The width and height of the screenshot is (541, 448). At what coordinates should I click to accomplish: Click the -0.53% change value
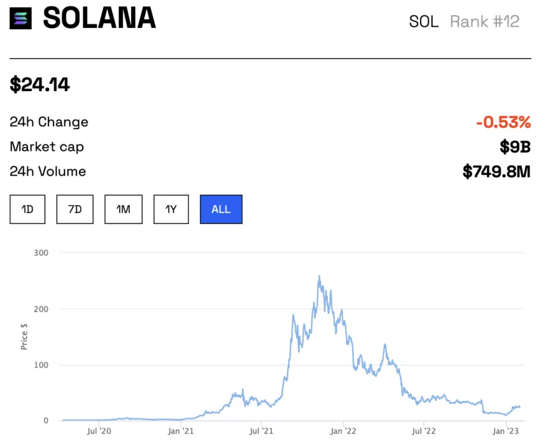click(503, 122)
